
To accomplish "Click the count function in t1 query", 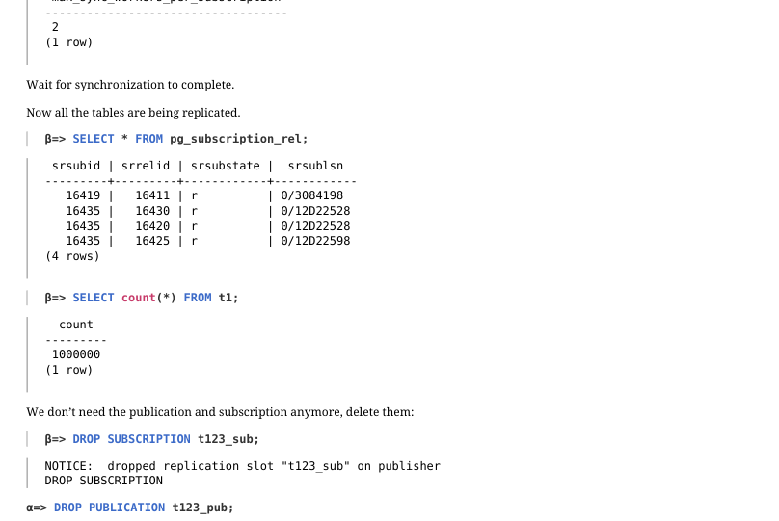I will click(139, 298).
